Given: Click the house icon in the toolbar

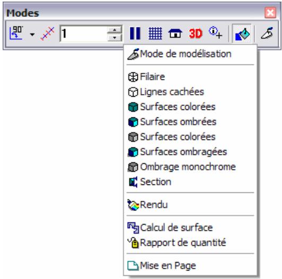Looking at the screenshot, I should [x=175, y=33].
